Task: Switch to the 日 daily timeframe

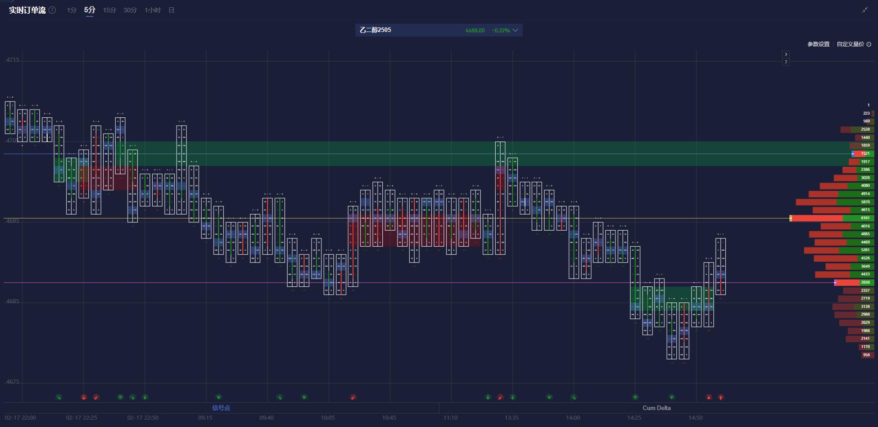Action: click(x=171, y=10)
